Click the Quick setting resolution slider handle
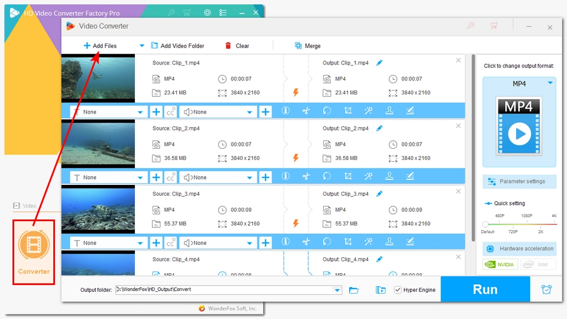567x319 pixels. (486, 224)
